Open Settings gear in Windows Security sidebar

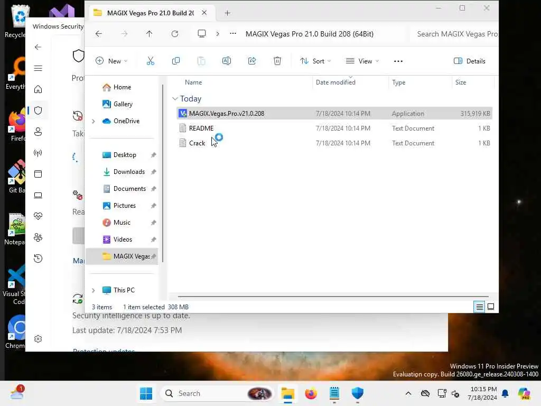[x=38, y=339]
